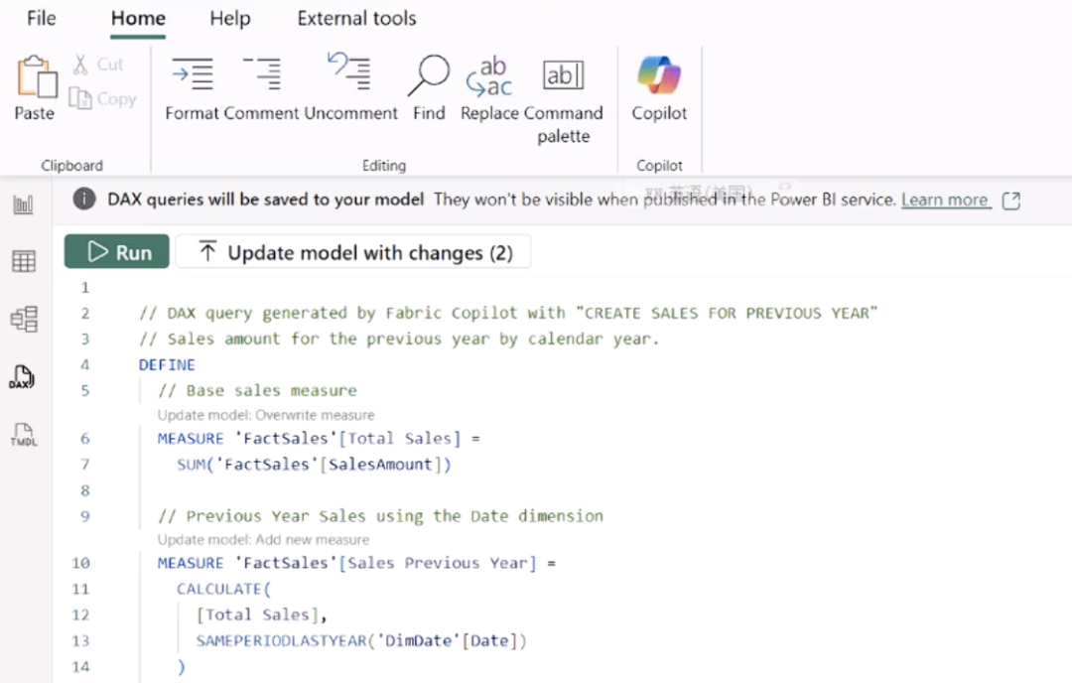Open the Replace tool
Screen dimensions: 1072x683
tap(489, 89)
